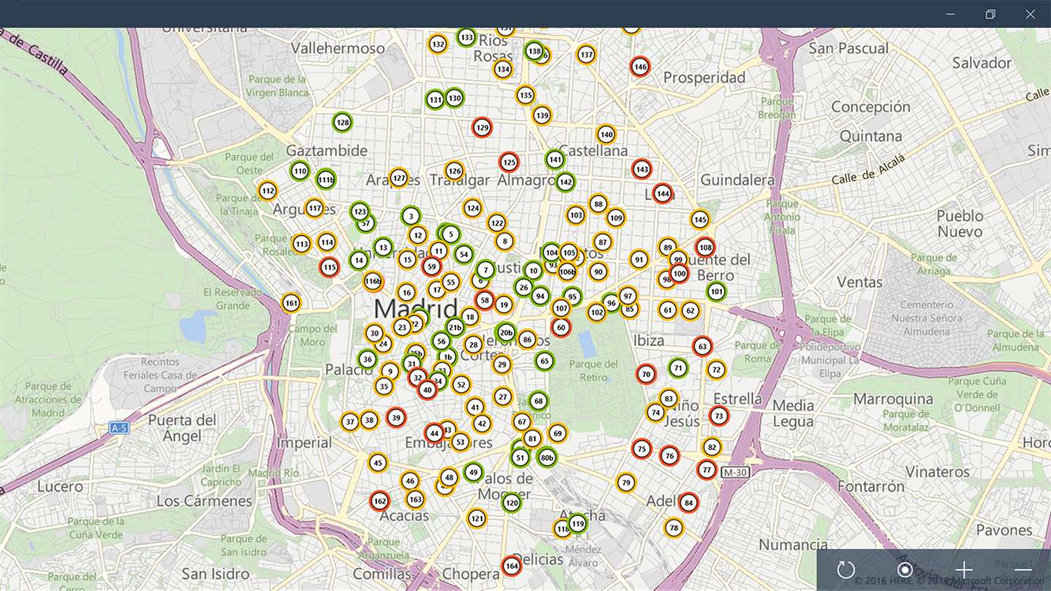Select red station marker 39
Viewport: 1051px width, 591px height.
[396, 417]
